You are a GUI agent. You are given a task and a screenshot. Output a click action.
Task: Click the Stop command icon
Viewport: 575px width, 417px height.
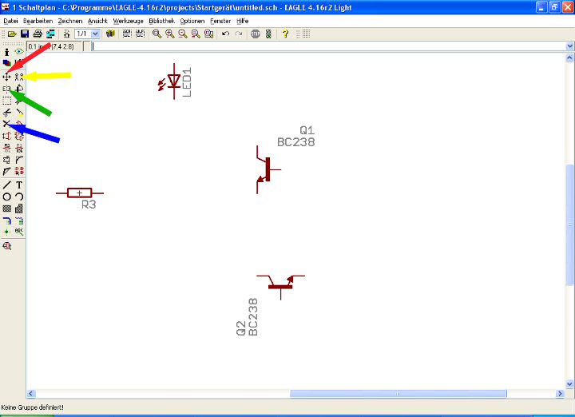pyautogui.click(x=256, y=34)
